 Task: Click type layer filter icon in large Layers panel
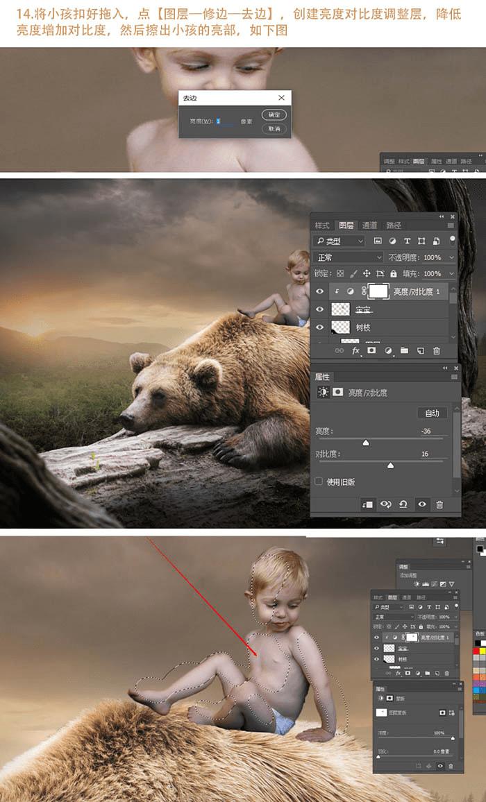tap(407, 241)
